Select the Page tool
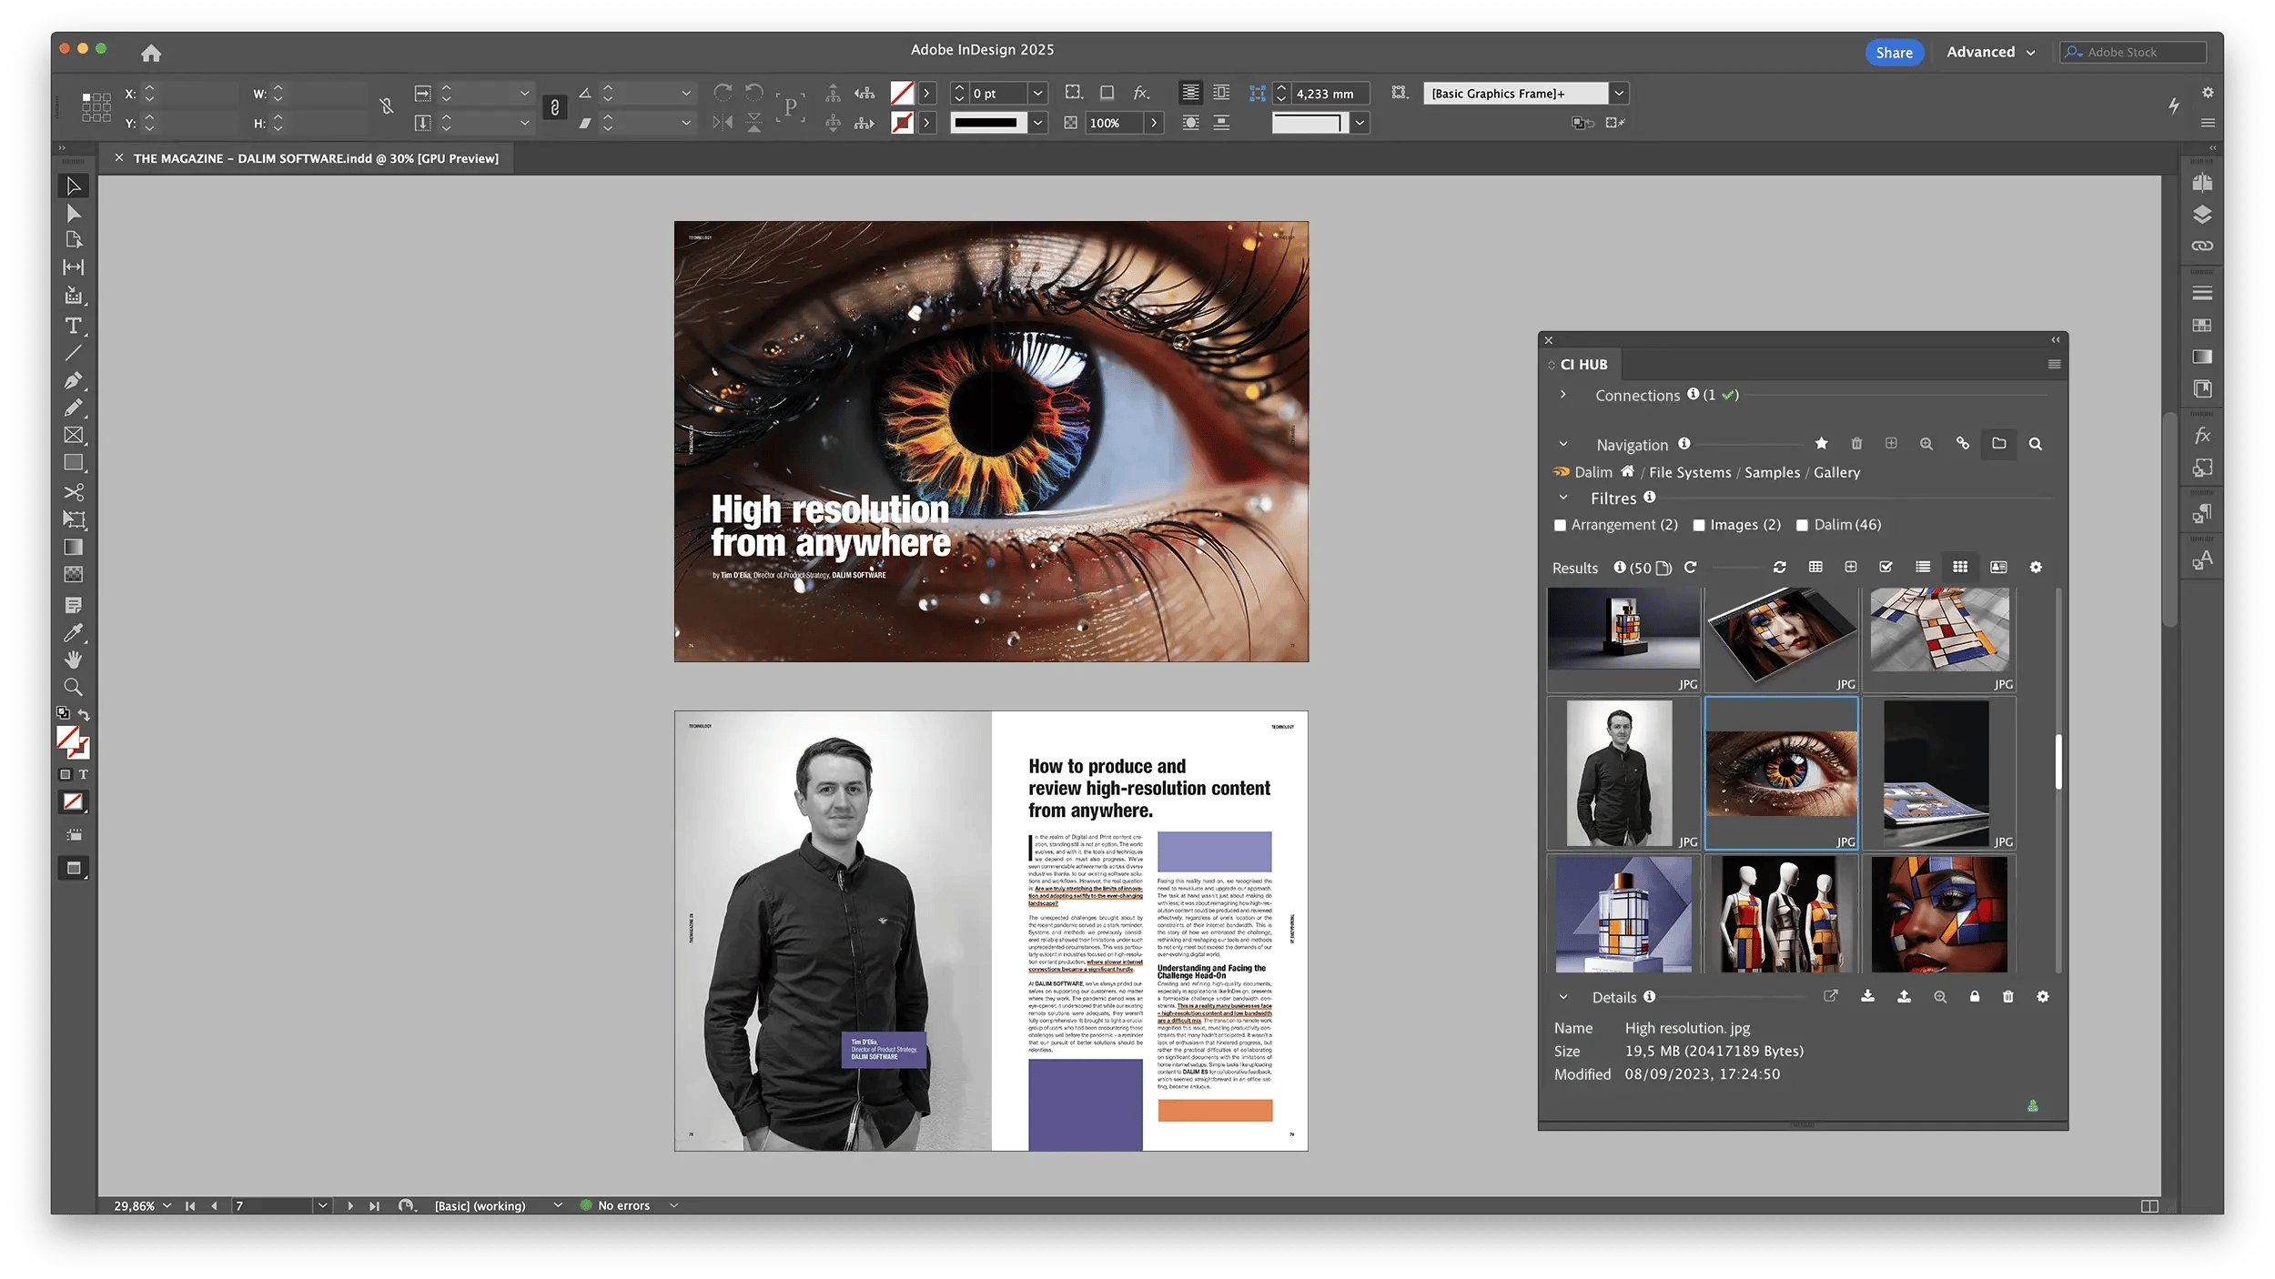The height and width of the screenshot is (1279, 2275). tap(74, 240)
